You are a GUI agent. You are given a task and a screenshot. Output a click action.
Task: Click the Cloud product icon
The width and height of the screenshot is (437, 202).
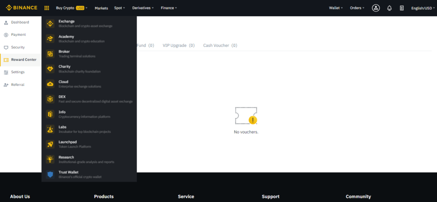(50, 84)
